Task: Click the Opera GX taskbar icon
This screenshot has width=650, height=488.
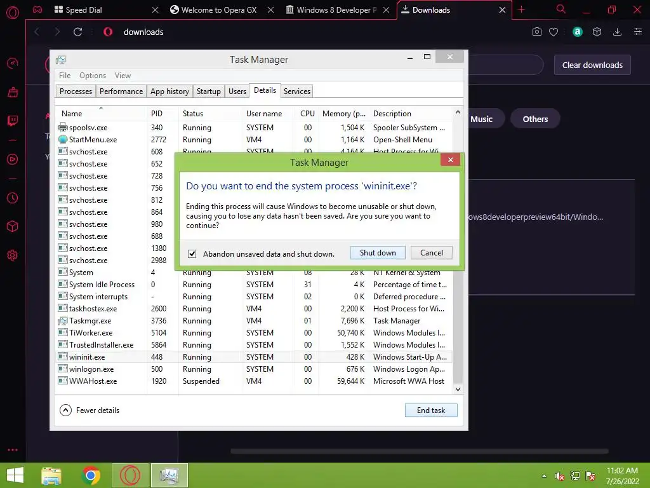Action: [x=129, y=475]
